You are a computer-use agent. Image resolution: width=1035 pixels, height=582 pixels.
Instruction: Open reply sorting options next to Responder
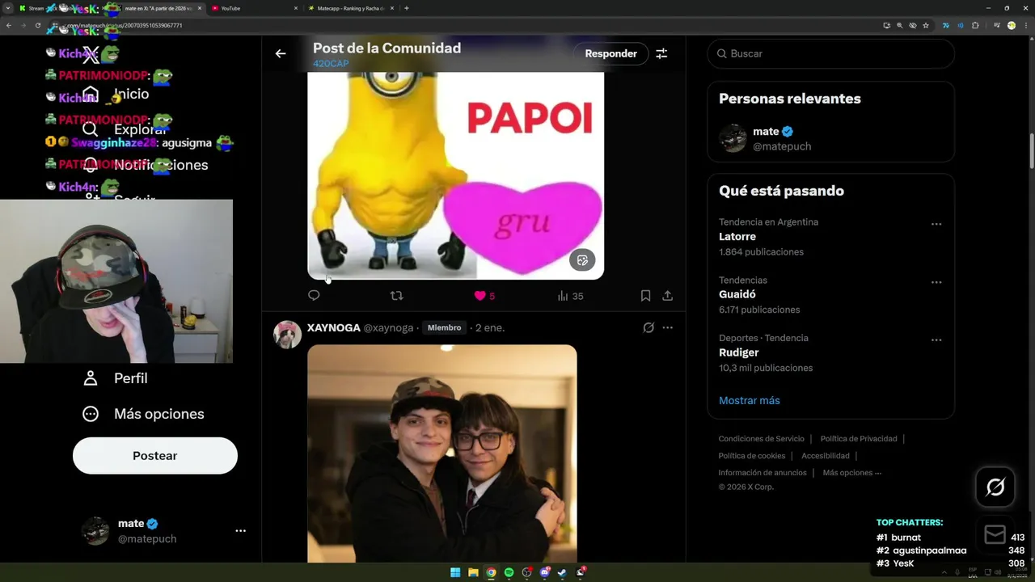[x=661, y=53]
